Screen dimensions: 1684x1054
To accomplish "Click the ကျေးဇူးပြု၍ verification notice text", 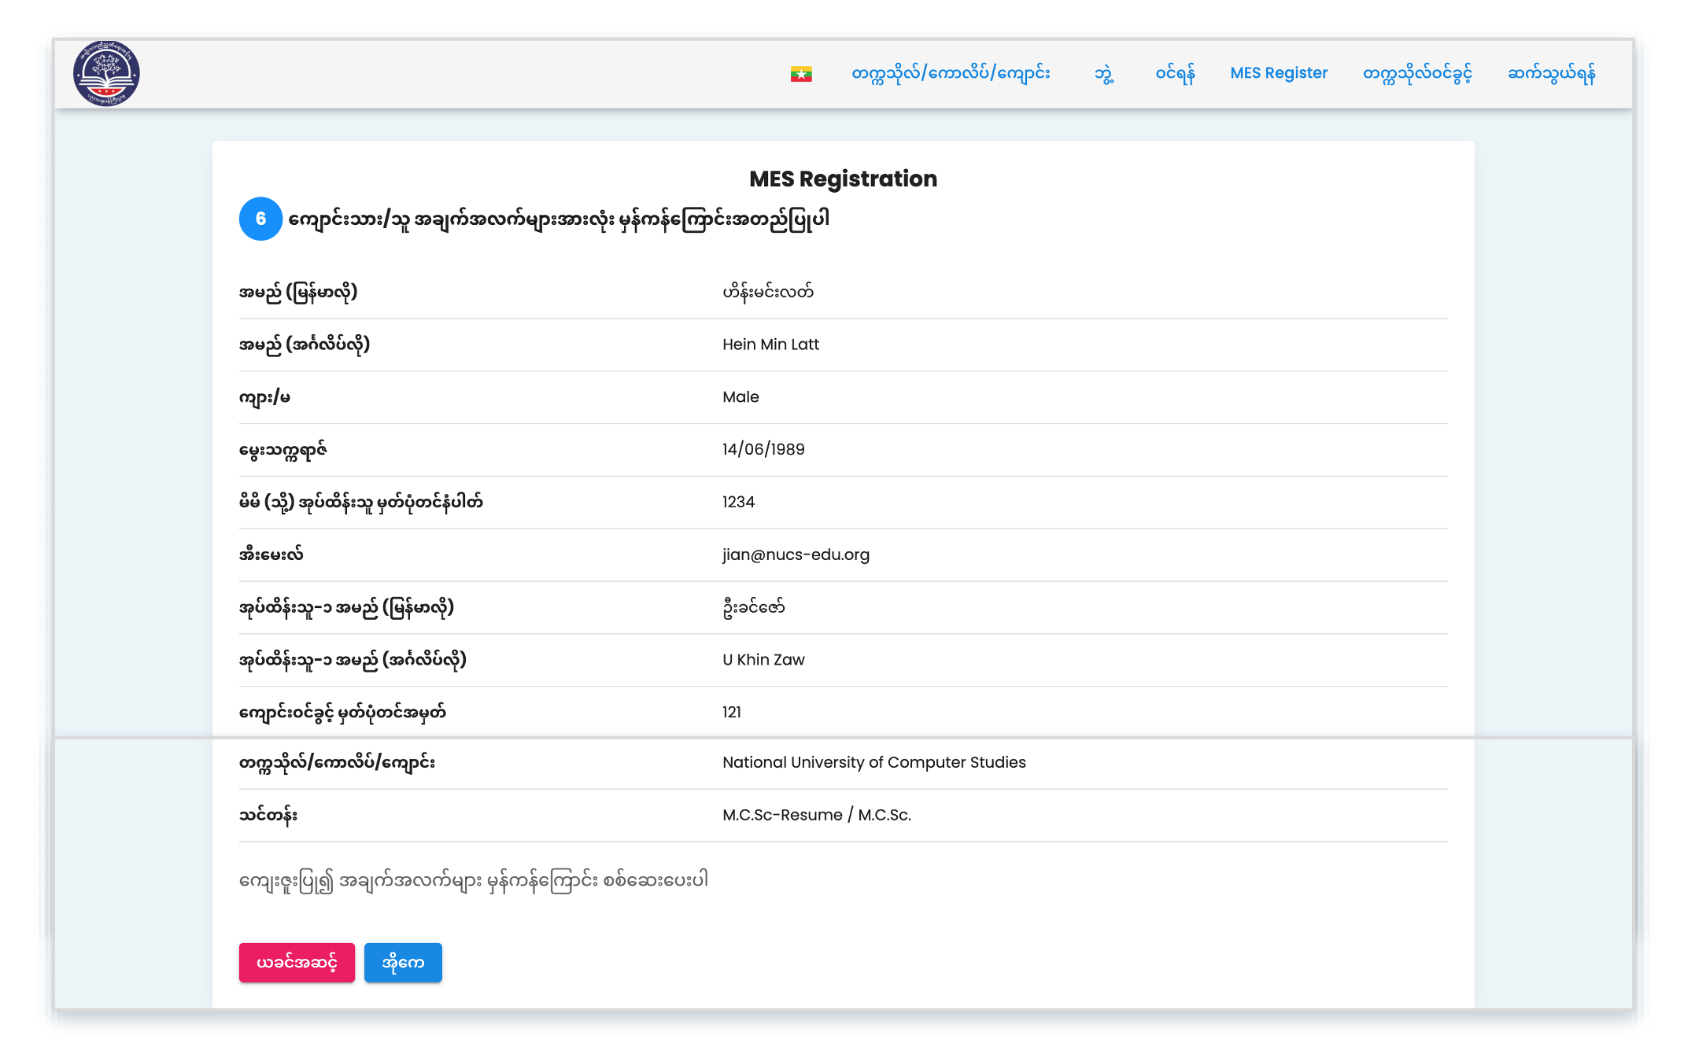I will tap(474, 880).
